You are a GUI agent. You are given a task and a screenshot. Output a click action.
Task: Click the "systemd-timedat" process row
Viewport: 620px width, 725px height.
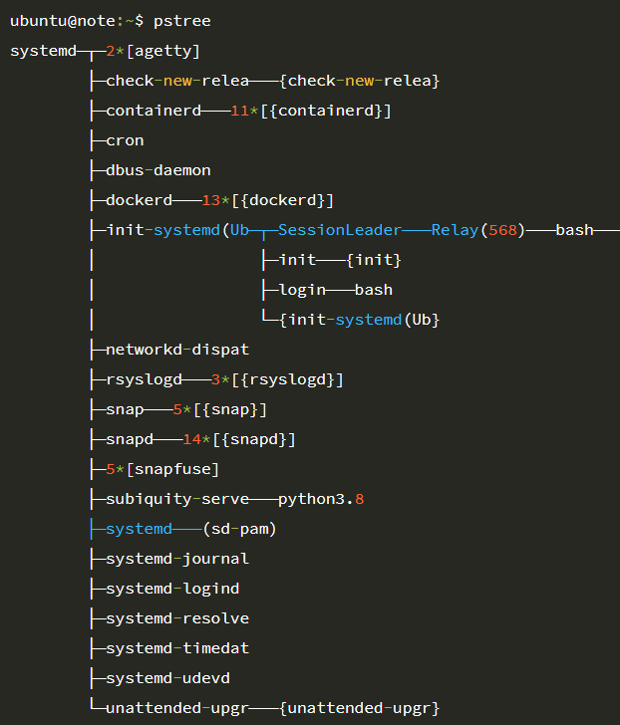[177, 648]
